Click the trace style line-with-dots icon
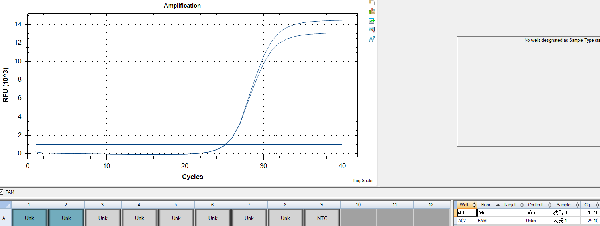The height and width of the screenshot is (226, 600). pos(371,39)
